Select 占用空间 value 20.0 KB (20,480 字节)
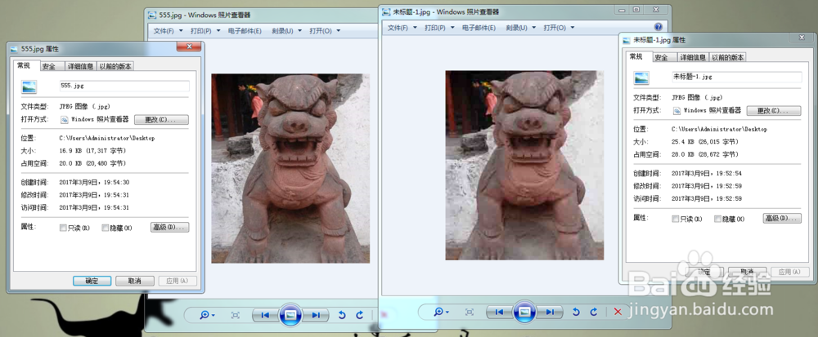The height and width of the screenshot is (337, 818). [x=92, y=163]
